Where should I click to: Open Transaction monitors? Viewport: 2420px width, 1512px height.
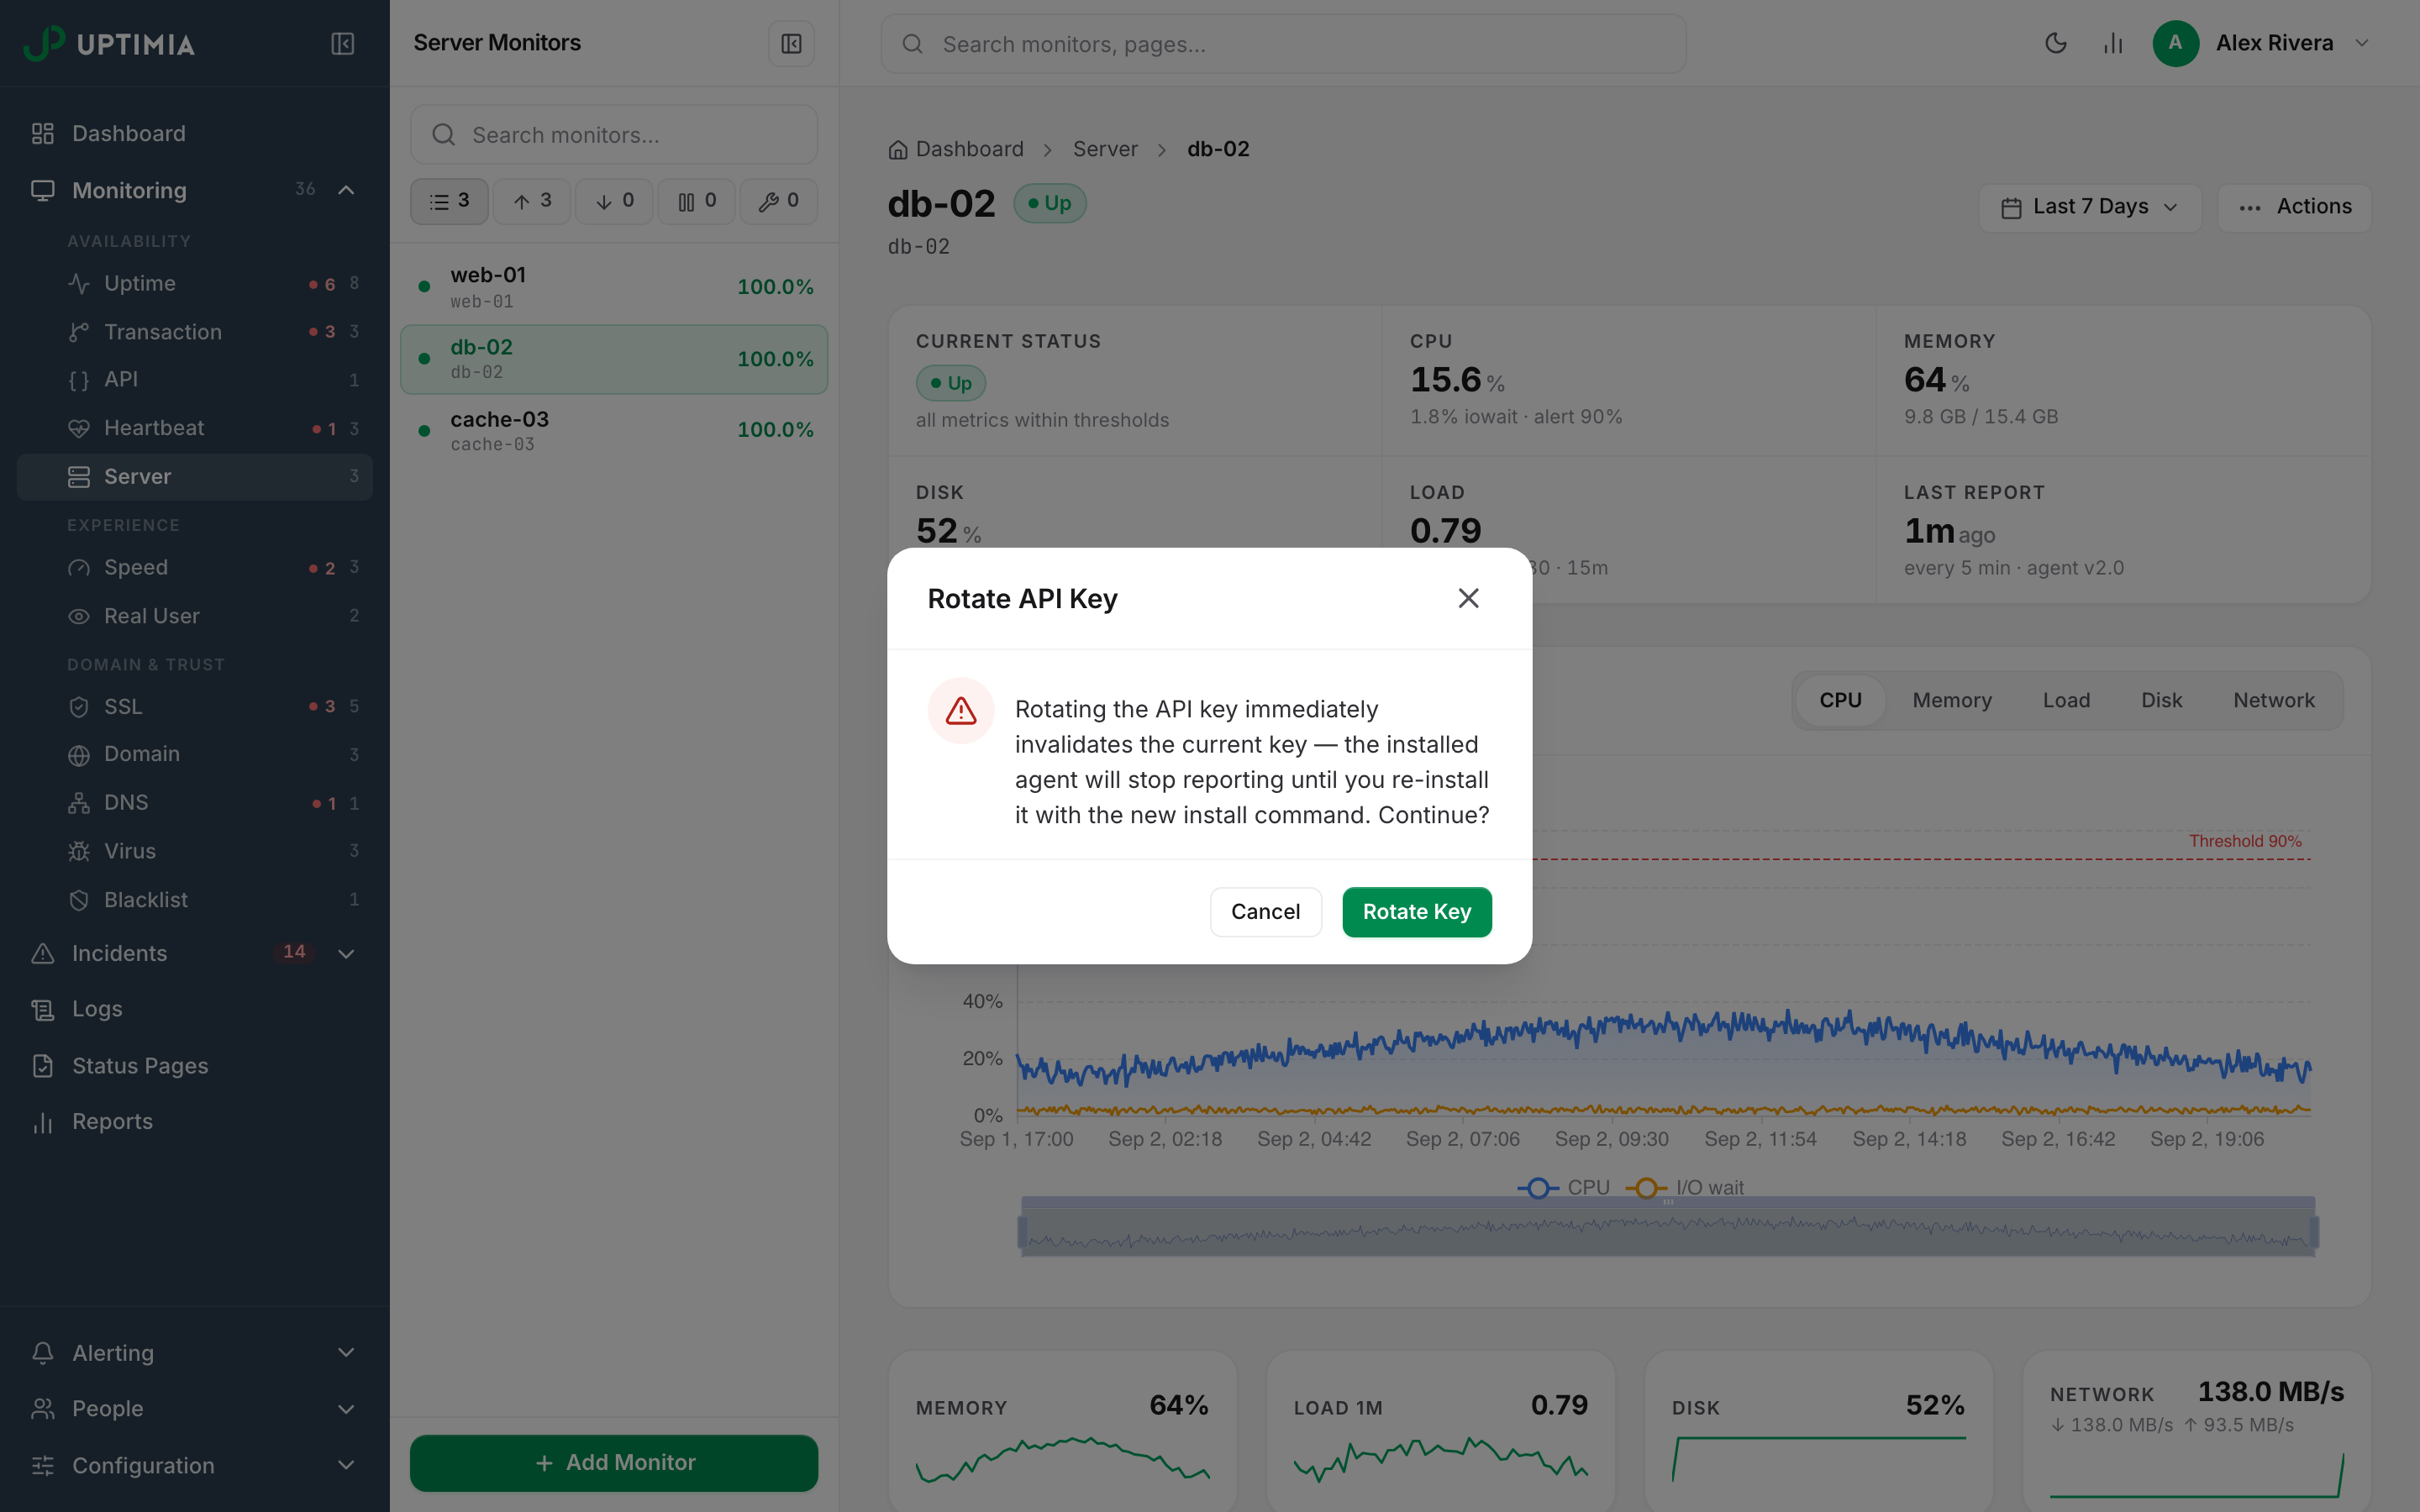195,331
